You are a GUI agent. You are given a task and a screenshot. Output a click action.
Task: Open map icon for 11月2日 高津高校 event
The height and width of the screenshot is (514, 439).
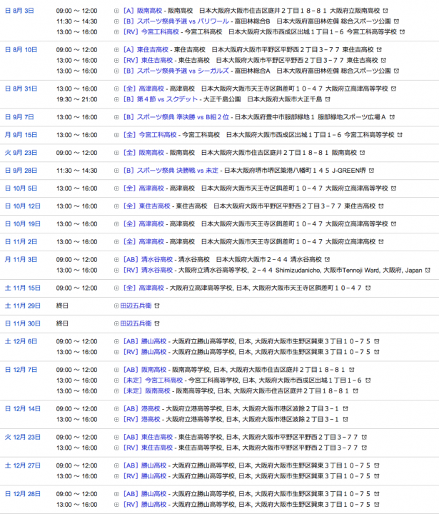(x=381, y=242)
